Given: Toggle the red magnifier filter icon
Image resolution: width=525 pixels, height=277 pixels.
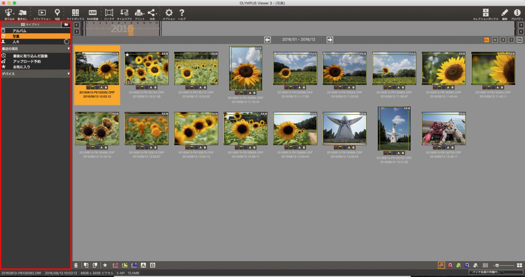Looking at the screenshot, I should click(x=450, y=265).
